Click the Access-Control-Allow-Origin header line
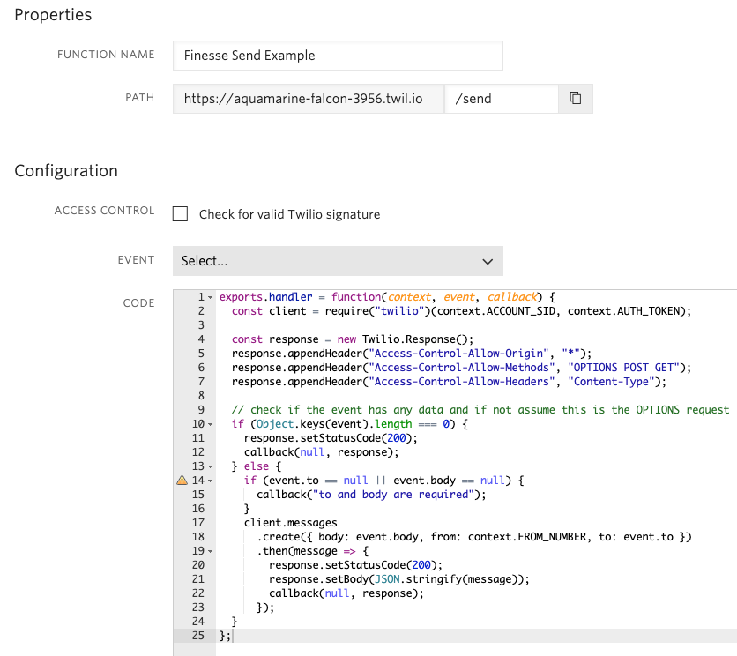The width and height of the screenshot is (737, 656). [x=412, y=354]
